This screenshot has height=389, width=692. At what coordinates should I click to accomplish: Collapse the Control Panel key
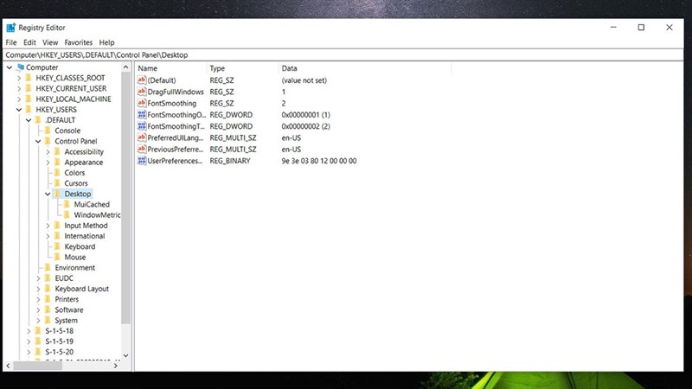pos(38,142)
